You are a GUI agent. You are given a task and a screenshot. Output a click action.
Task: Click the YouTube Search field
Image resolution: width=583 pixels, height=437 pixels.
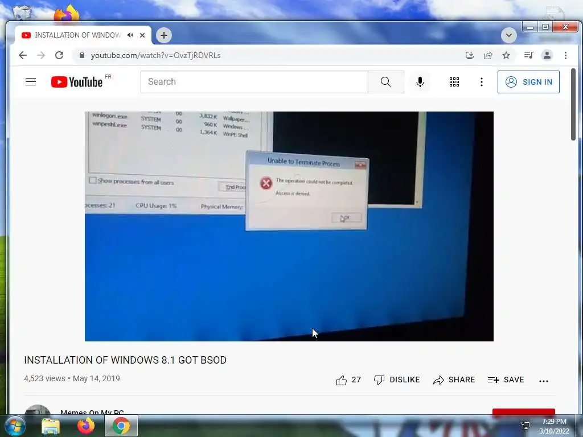pos(254,82)
